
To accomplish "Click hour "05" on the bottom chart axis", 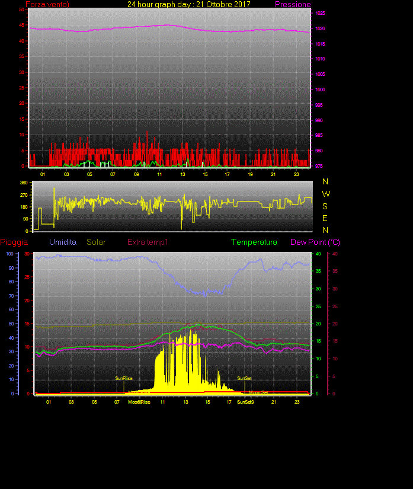I will pyautogui.click(x=94, y=402).
